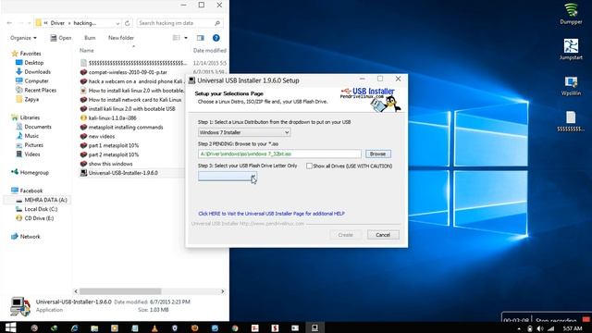Click the ISO path input field
Image resolution: width=592 pixels, height=333 pixels.
point(279,154)
